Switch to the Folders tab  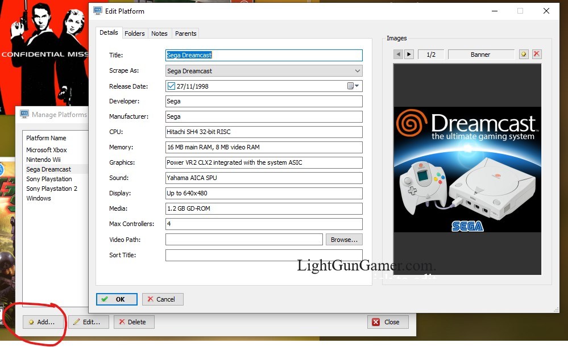(134, 34)
